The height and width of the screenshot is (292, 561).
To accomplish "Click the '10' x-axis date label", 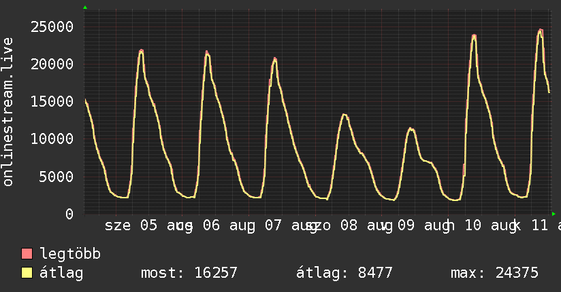I will tap(473, 225).
